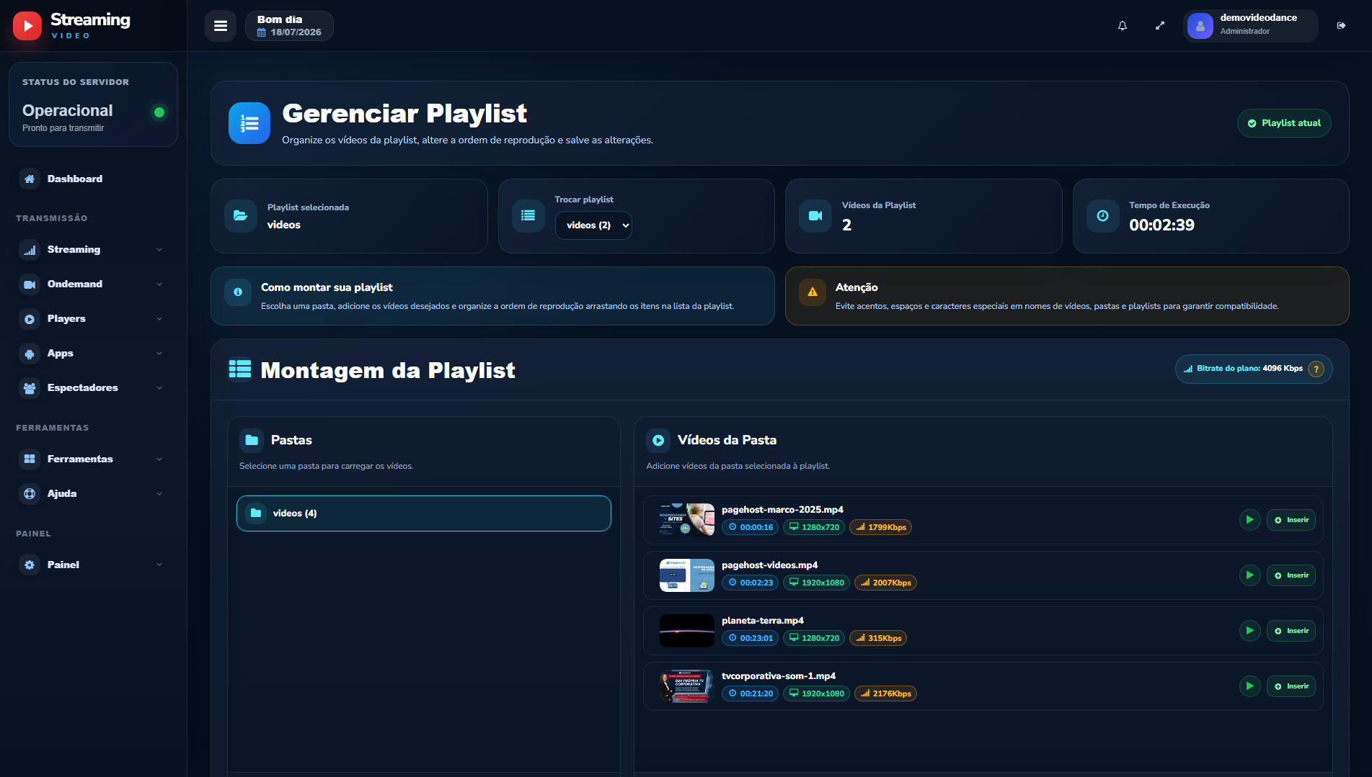Image resolution: width=1372 pixels, height=777 pixels.
Task: Click the logout icon
Action: tap(1341, 26)
